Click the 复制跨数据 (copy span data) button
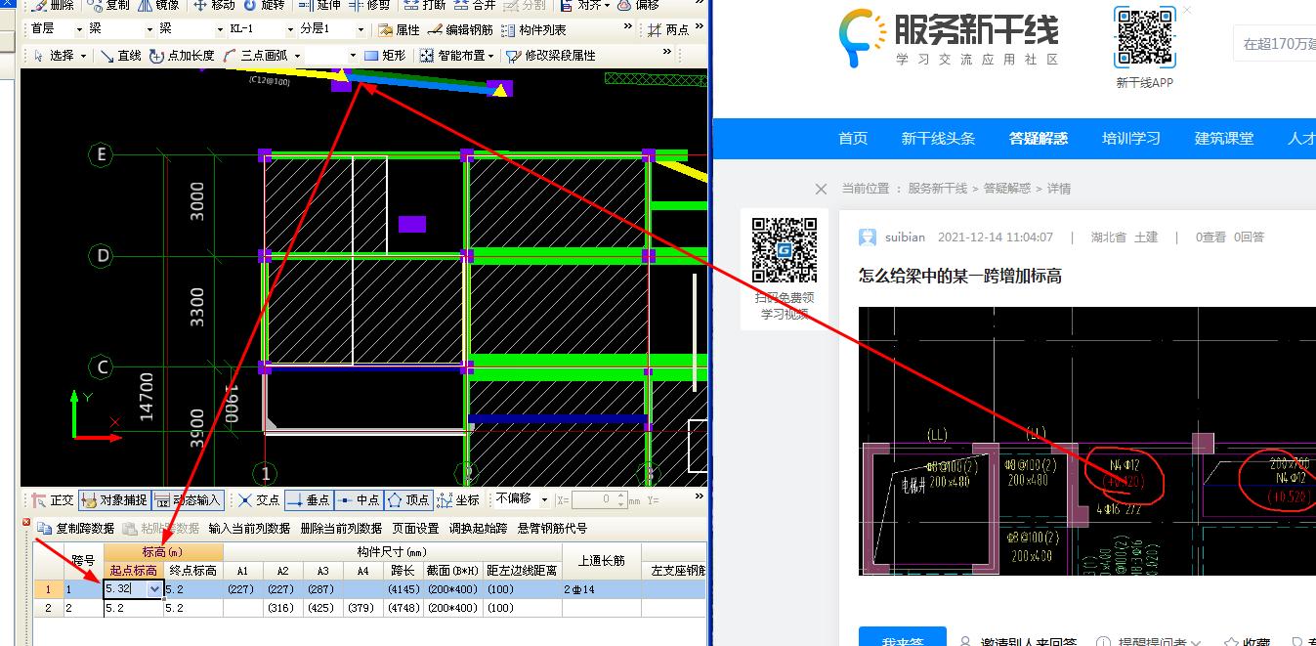The image size is (1316, 646). click(76, 528)
